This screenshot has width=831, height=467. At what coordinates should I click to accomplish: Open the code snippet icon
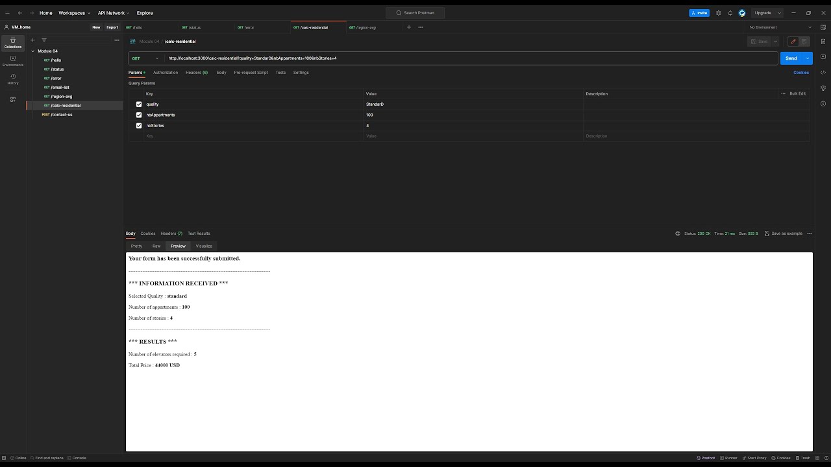(823, 73)
